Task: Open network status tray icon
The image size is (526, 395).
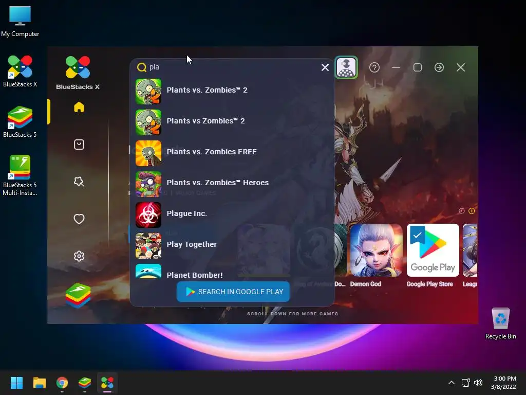Action: [x=465, y=383]
